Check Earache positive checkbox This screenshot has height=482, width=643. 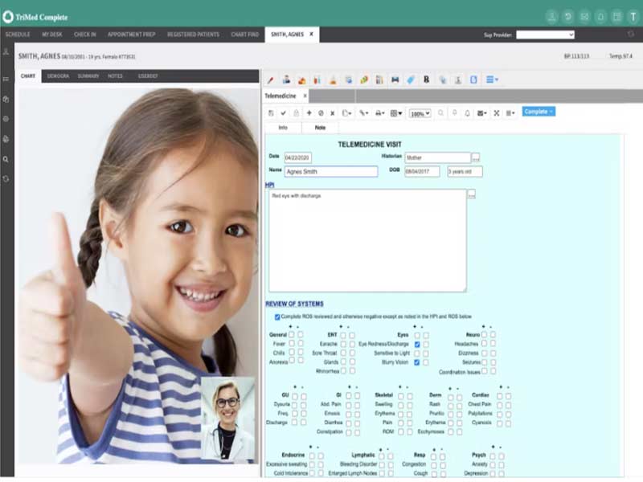(343, 345)
